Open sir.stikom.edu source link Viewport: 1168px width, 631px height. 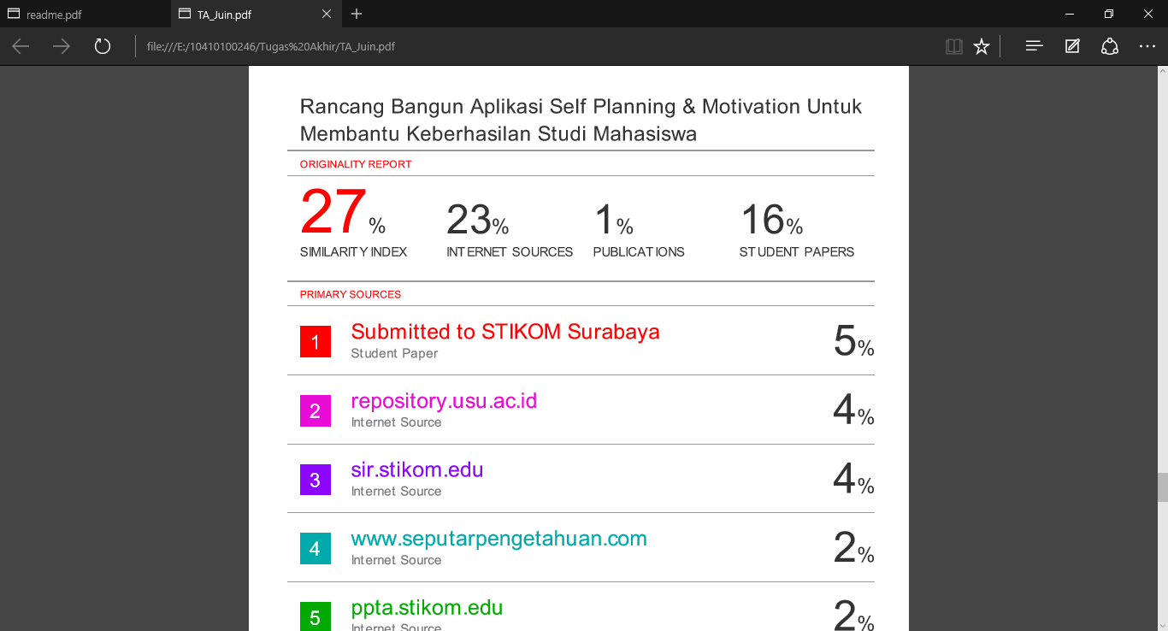point(417,469)
